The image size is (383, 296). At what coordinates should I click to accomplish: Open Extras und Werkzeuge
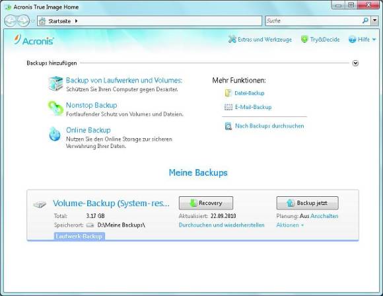265,40
